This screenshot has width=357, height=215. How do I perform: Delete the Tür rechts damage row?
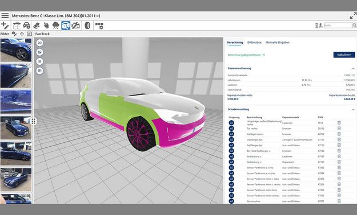point(339,129)
